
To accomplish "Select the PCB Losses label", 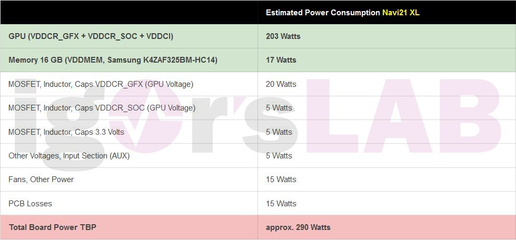I will (31, 204).
